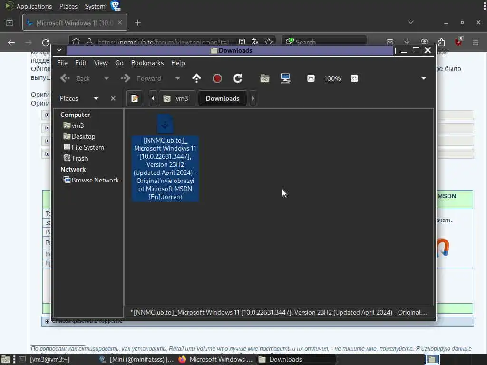Open the Edit menu

pos(80,63)
